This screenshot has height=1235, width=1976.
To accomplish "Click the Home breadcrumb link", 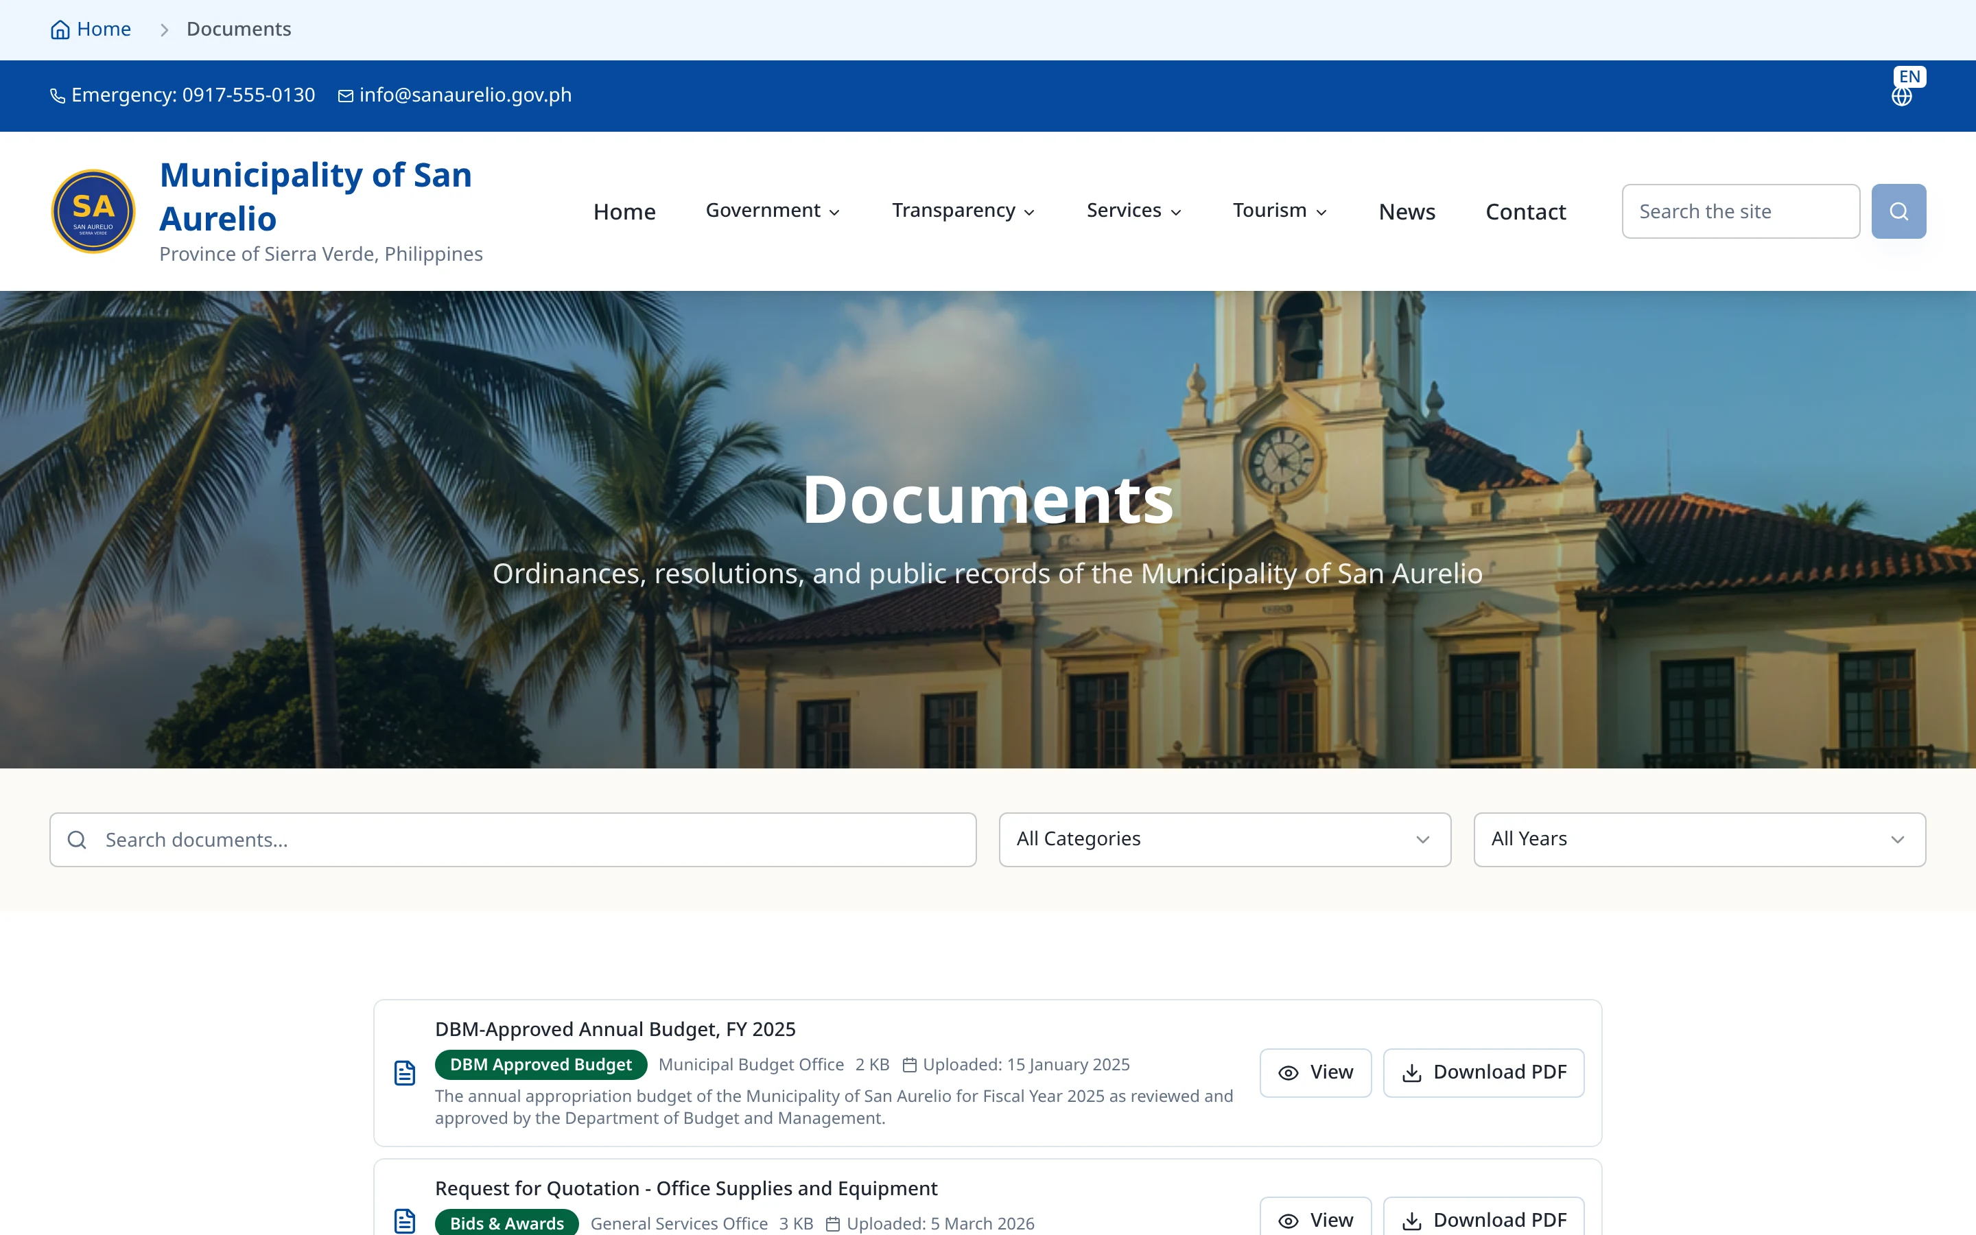I will (91, 30).
